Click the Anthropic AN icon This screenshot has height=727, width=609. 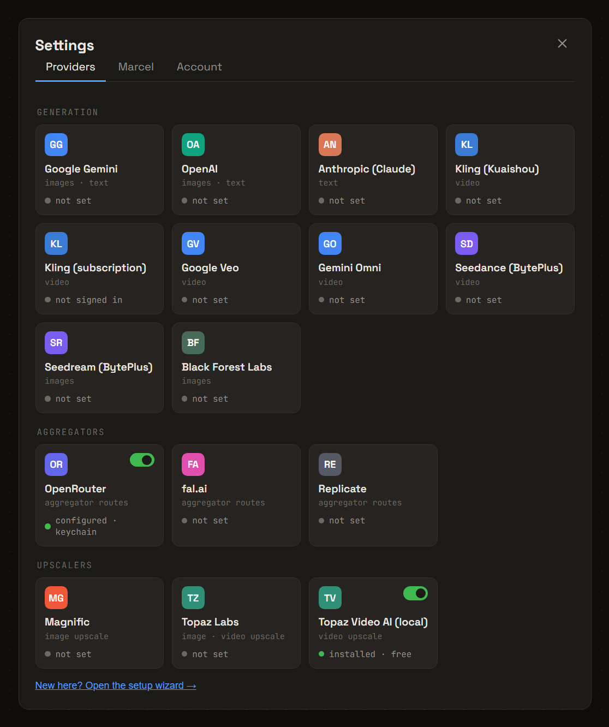tap(330, 145)
